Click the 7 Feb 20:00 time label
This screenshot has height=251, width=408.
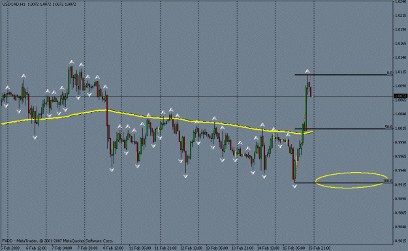[87, 248]
